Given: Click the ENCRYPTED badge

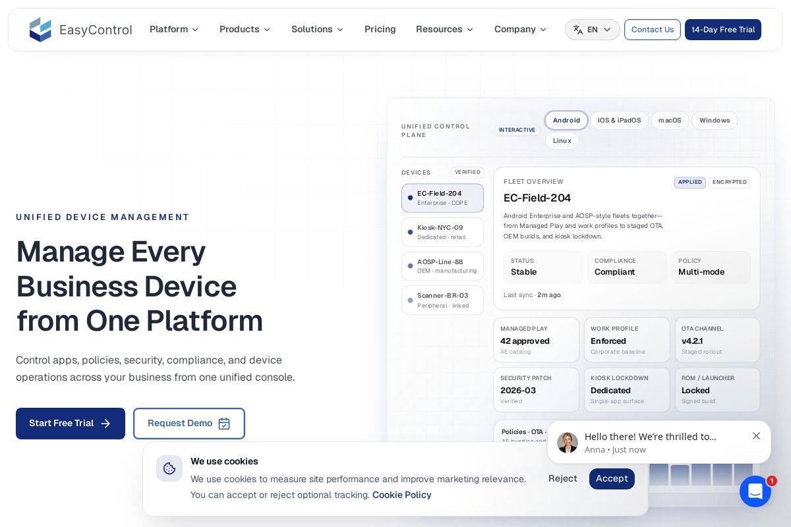Looking at the screenshot, I should click(729, 182).
